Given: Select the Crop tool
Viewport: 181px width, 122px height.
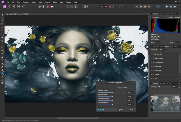Looking at the screenshot, I should click(2, 24).
